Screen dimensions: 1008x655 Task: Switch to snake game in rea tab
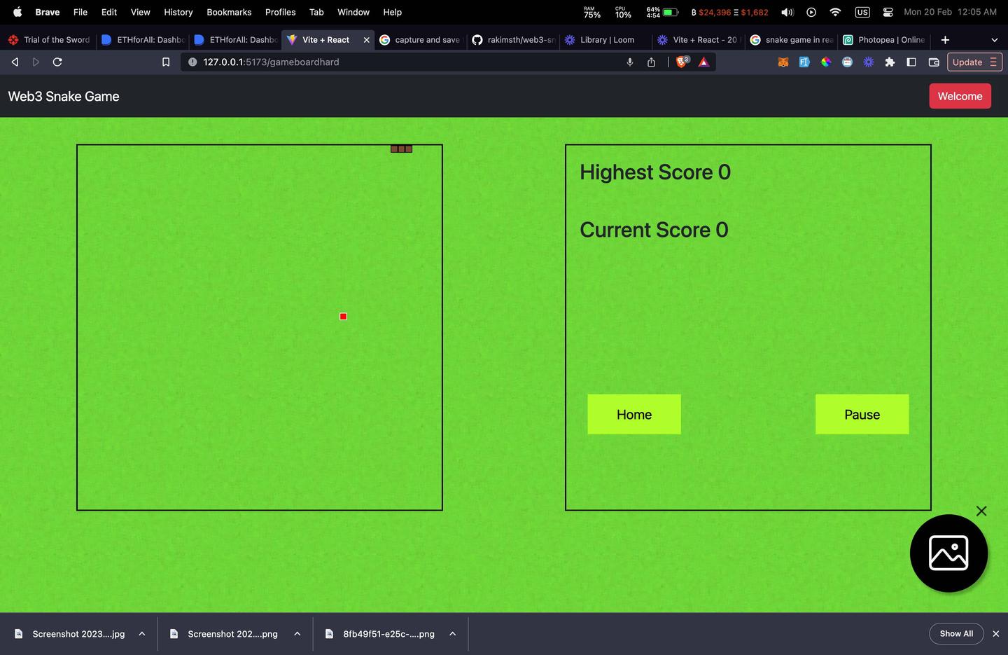792,40
